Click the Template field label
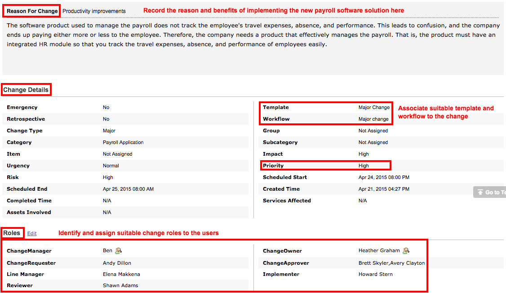This screenshot has width=506, height=293. (275, 107)
